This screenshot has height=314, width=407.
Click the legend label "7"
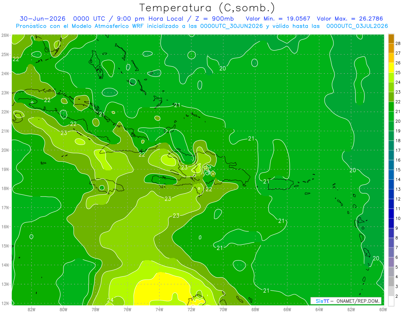coord(397,248)
